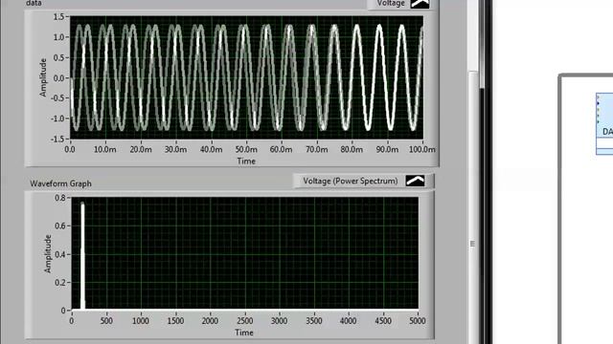Click the 1.5 maximum on data graph Y axis
The width and height of the screenshot is (613, 344).
tap(58, 17)
